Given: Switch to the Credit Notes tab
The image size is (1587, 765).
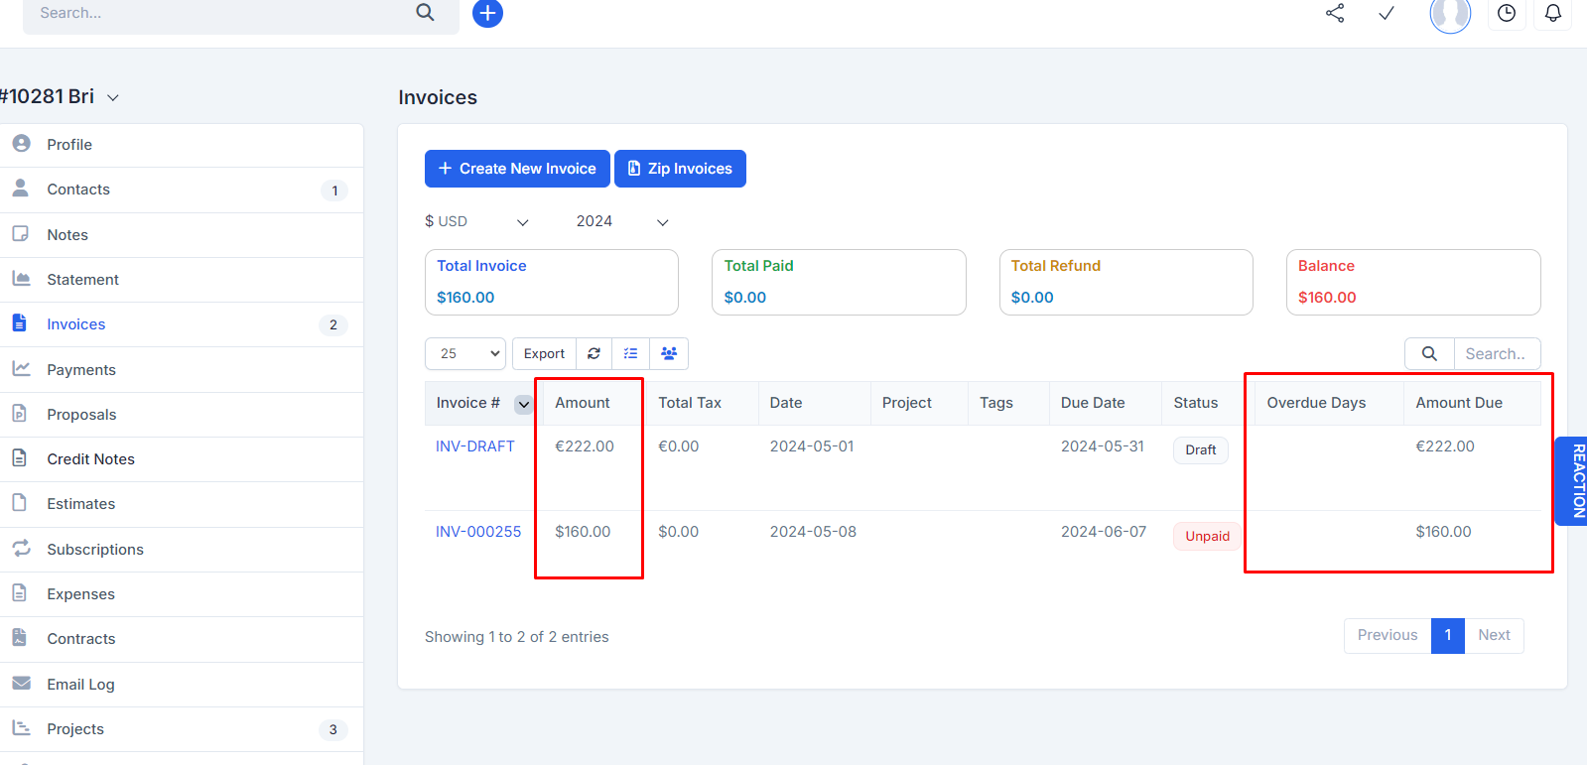Looking at the screenshot, I should 90,459.
